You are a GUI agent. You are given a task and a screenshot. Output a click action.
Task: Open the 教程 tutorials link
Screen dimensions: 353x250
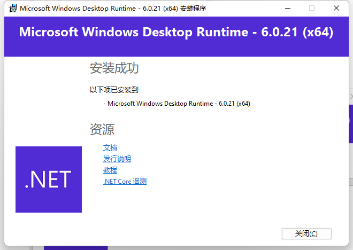[110, 170]
